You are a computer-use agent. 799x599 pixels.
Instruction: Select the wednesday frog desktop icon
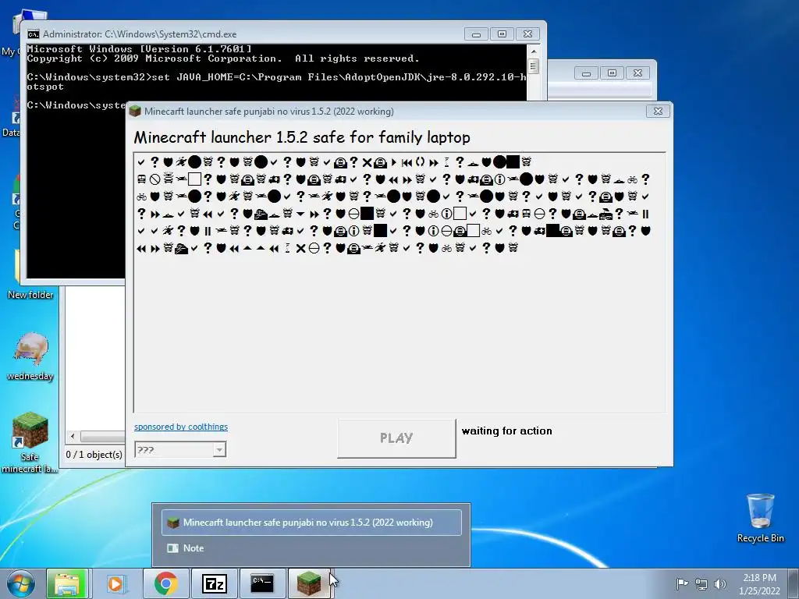coord(30,356)
